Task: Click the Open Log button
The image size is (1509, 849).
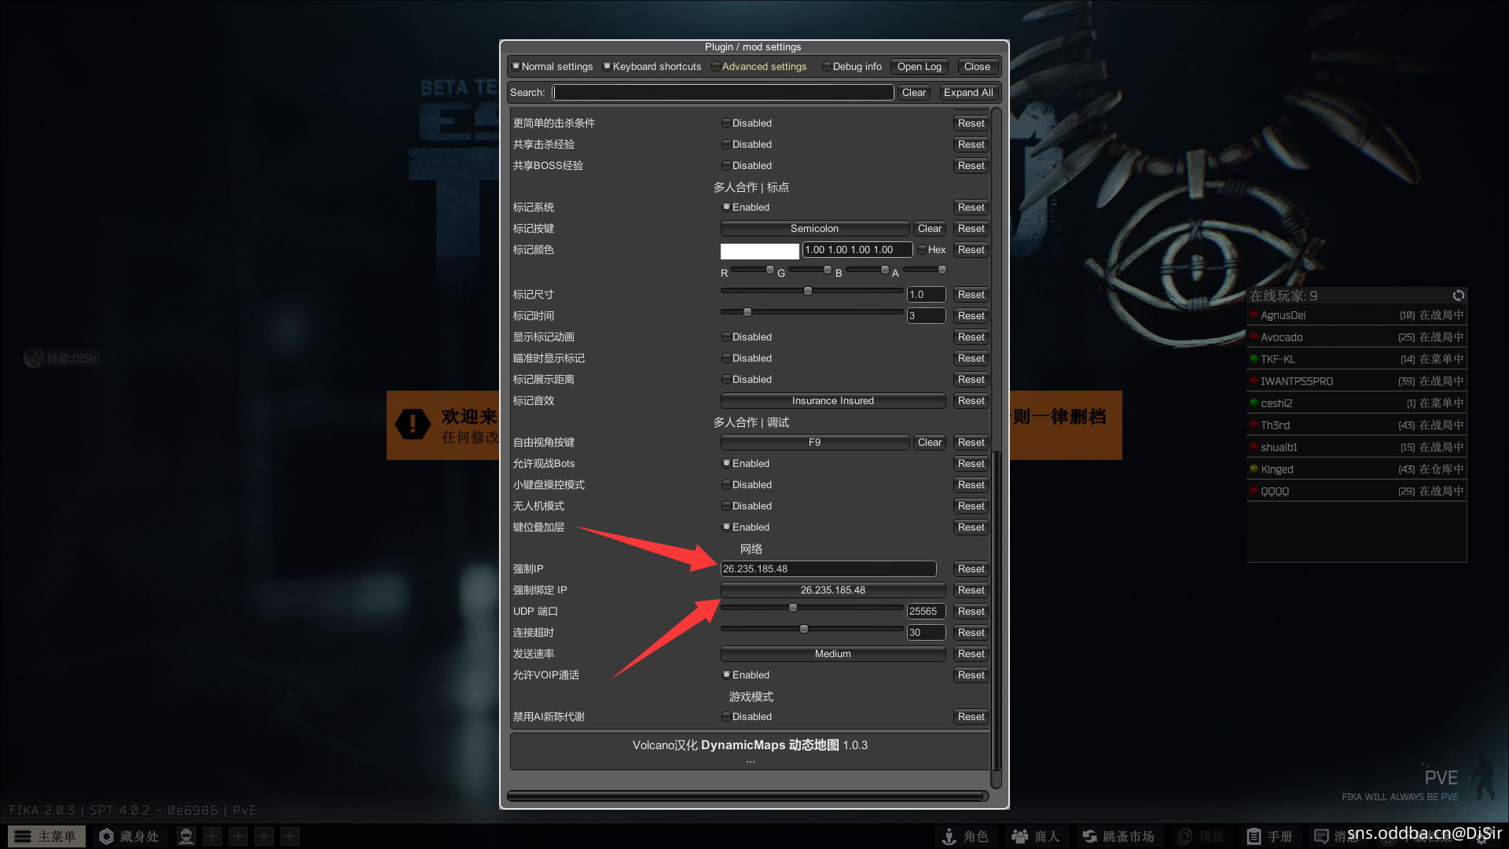Action: 919,67
